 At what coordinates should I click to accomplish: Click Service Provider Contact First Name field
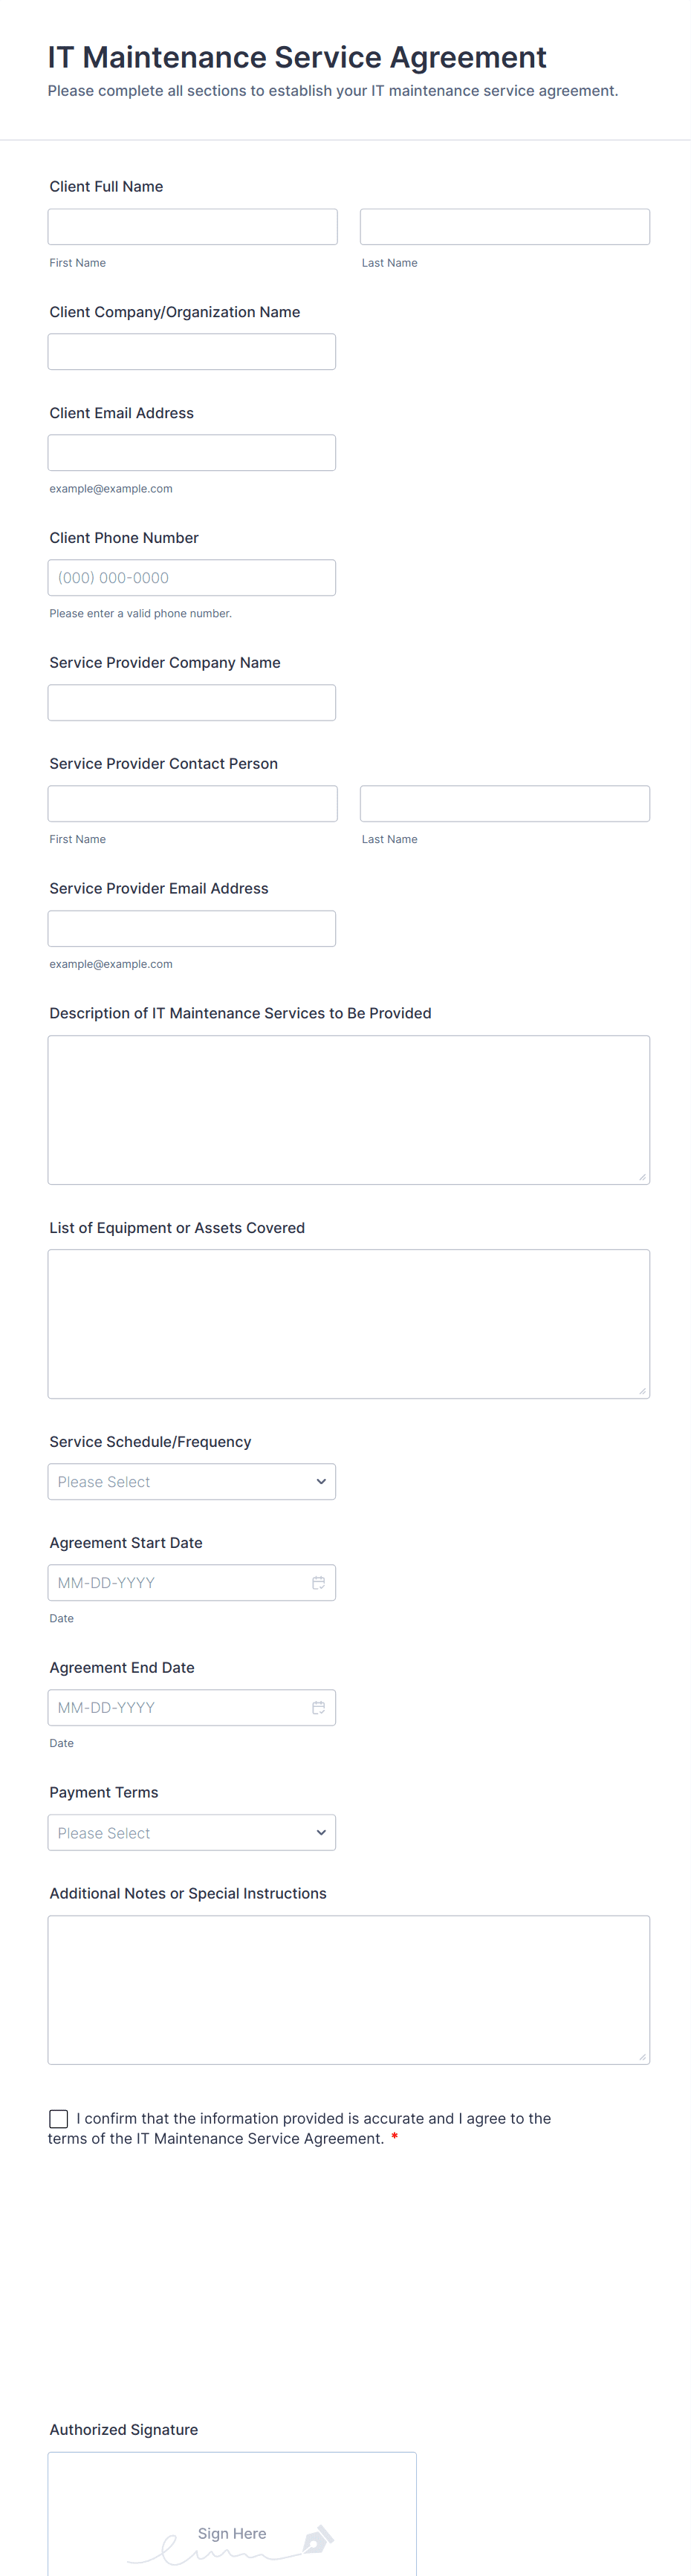click(193, 804)
